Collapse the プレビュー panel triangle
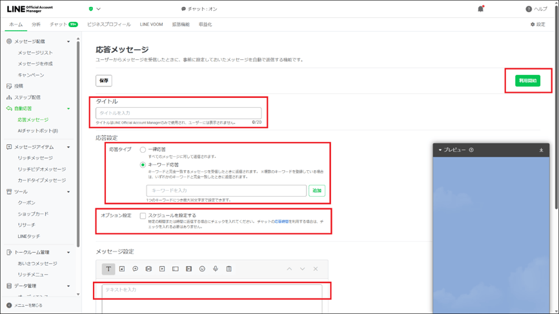The height and width of the screenshot is (314, 559). [x=440, y=150]
